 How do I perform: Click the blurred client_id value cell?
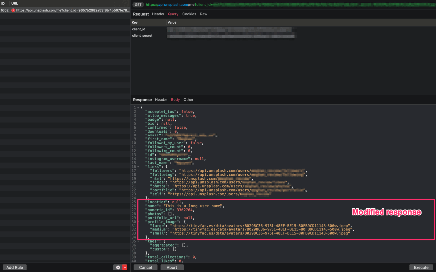pyautogui.click(x=230, y=29)
